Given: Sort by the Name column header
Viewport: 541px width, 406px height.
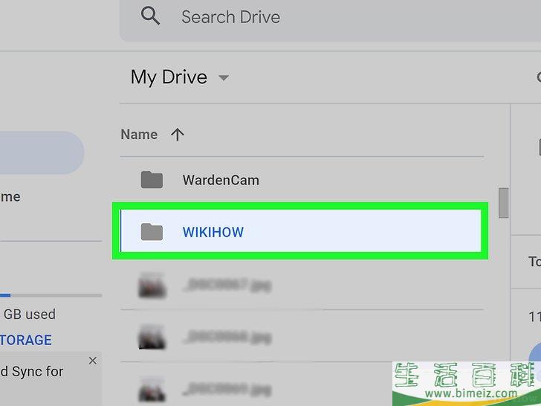Looking at the screenshot, I should coord(139,135).
